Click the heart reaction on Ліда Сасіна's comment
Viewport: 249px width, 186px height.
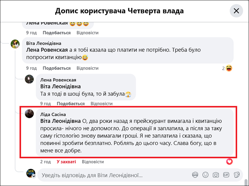coord(229,161)
